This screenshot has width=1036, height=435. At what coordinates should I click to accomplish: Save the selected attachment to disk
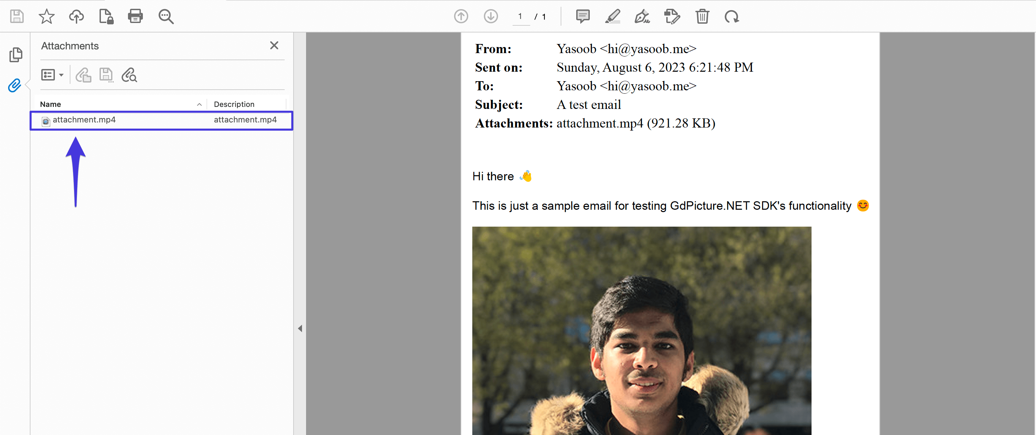coord(106,75)
